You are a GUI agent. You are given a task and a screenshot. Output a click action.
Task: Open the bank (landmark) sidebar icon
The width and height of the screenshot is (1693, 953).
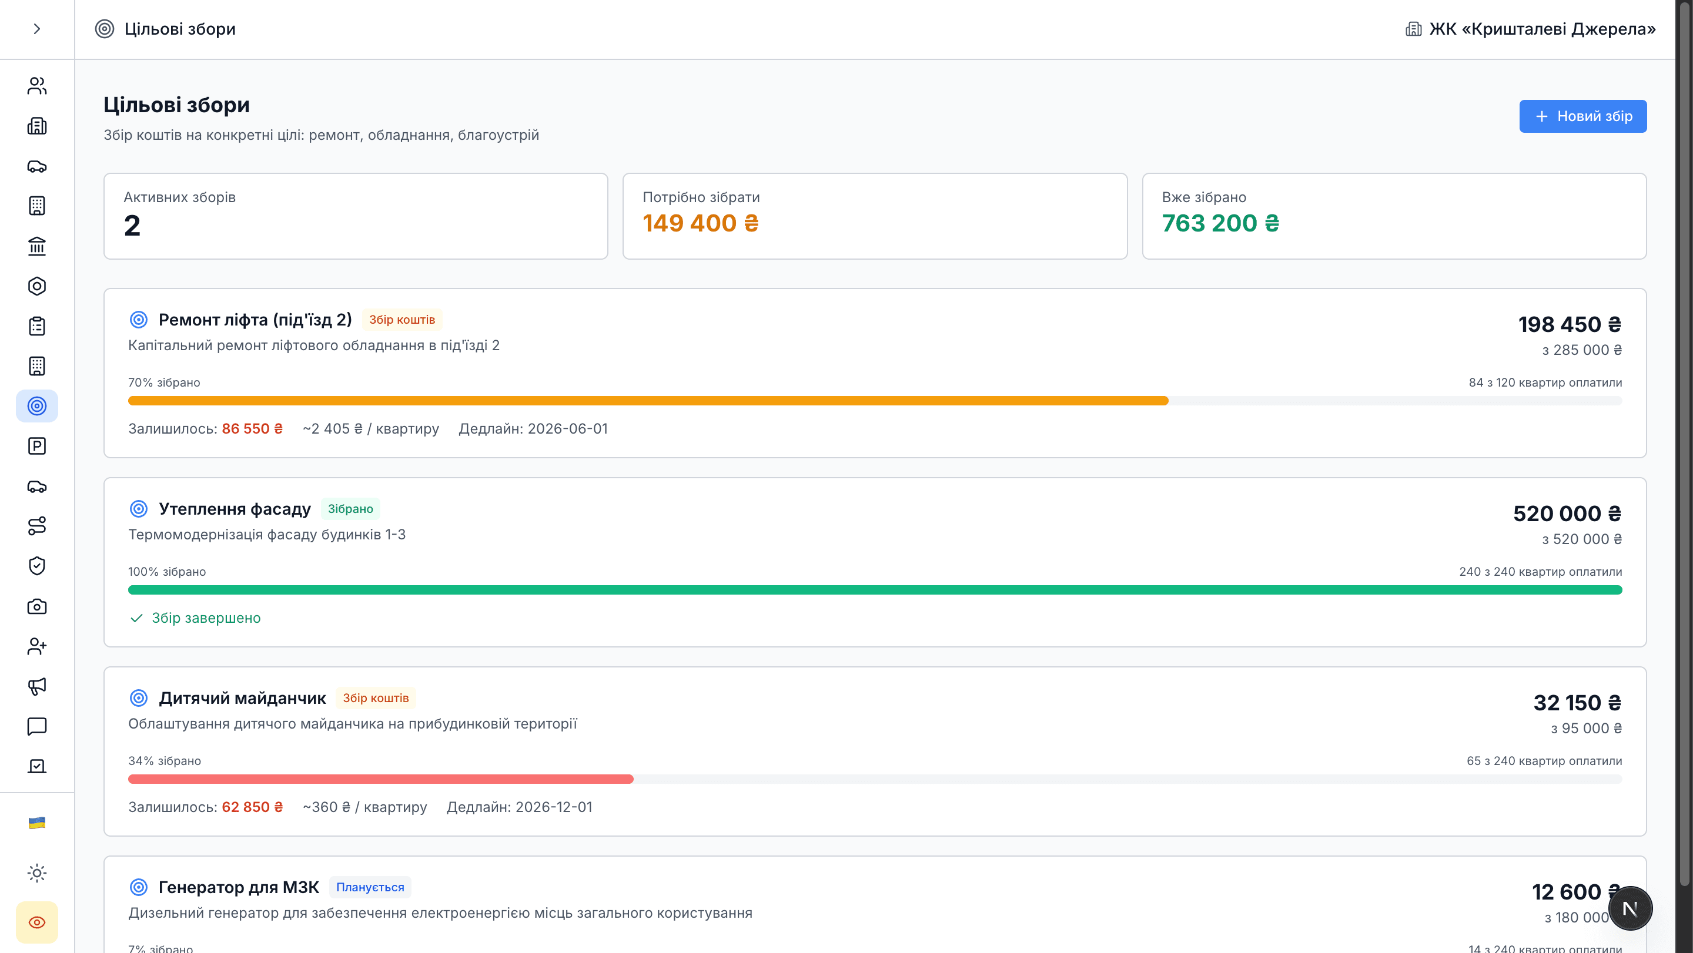coord(37,246)
